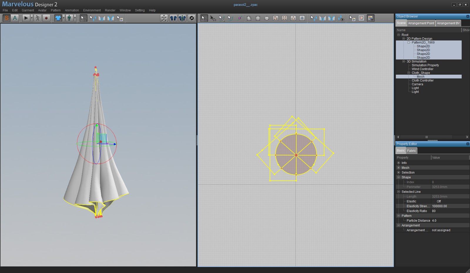Collapse the Root tree node
Viewport: 470px width, 273px height.
399,35
